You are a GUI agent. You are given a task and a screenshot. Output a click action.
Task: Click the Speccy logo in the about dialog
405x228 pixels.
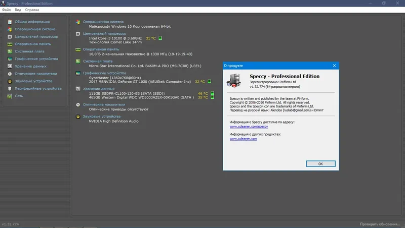pos(234,81)
